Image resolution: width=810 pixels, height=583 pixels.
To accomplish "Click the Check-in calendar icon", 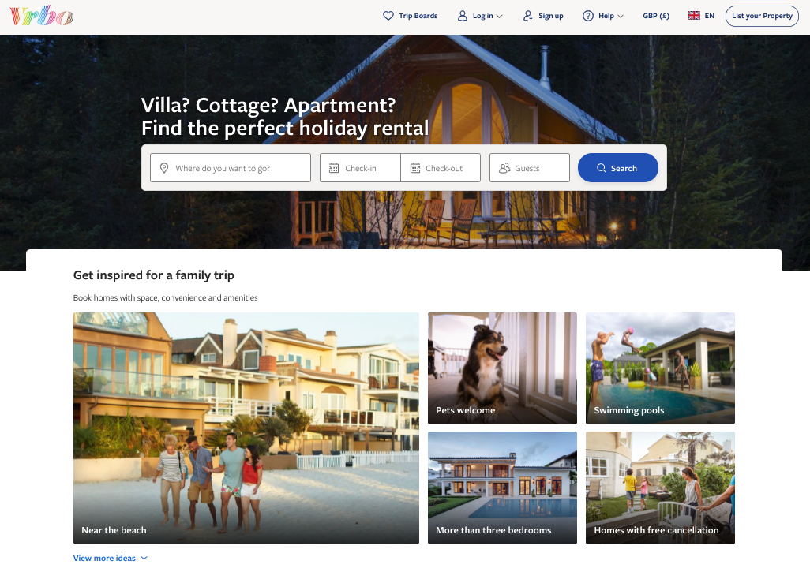I will point(334,168).
